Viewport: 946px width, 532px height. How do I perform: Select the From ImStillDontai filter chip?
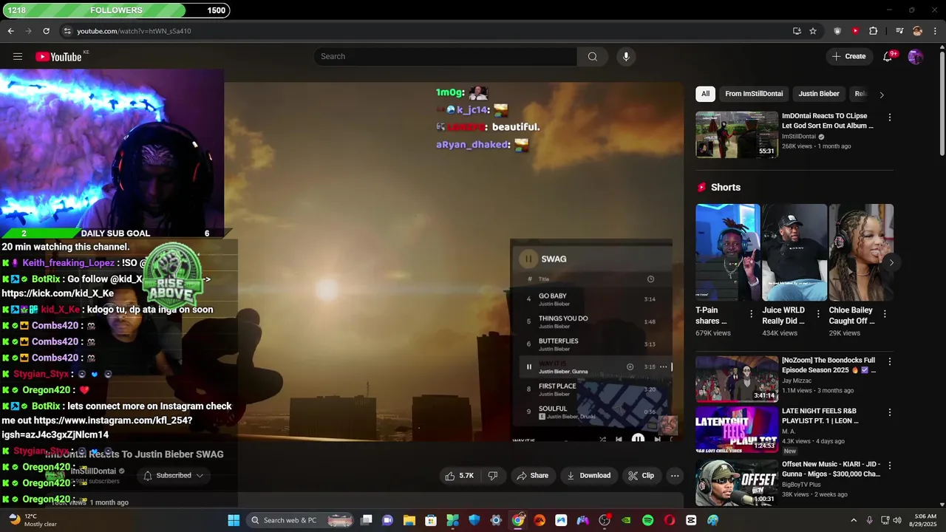pyautogui.click(x=754, y=94)
